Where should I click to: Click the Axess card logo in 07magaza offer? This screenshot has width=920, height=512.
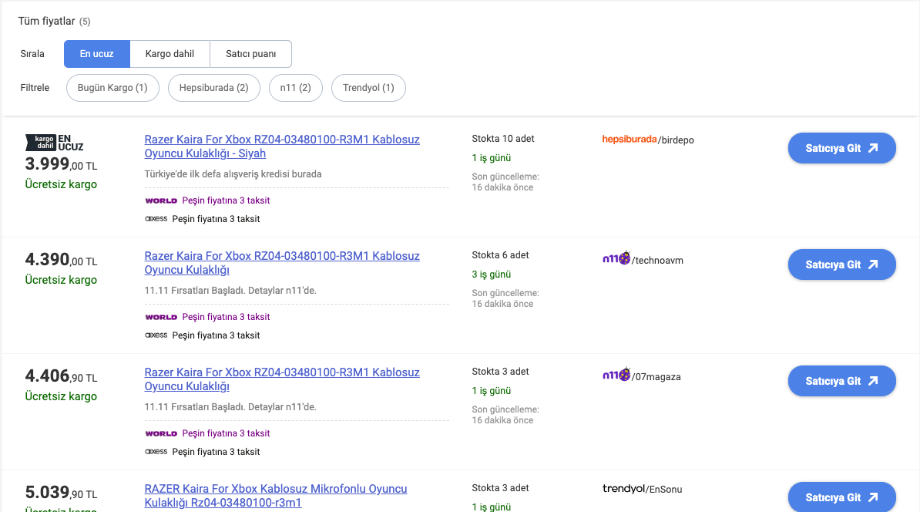pyautogui.click(x=156, y=451)
